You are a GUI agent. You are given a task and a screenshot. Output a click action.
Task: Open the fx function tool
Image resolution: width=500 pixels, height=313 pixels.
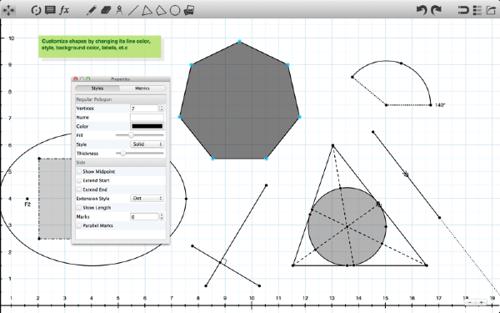tap(64, 10)
